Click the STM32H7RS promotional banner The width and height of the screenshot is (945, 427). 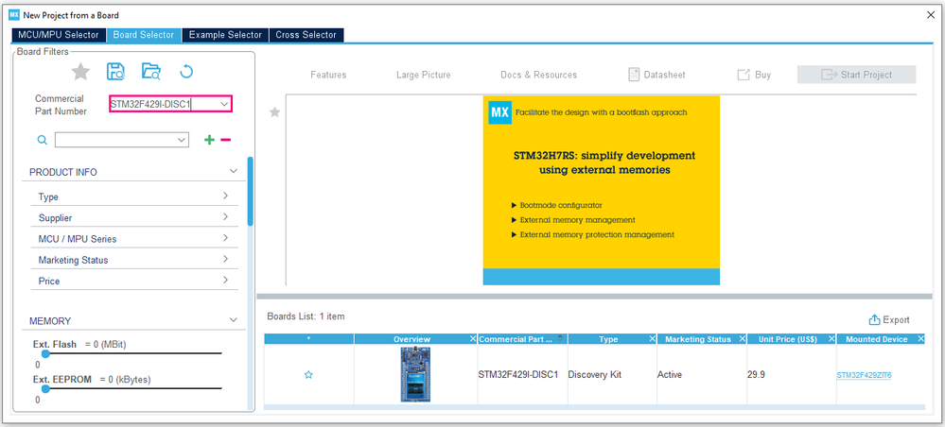pyautogui.click(x=601, y=190)
